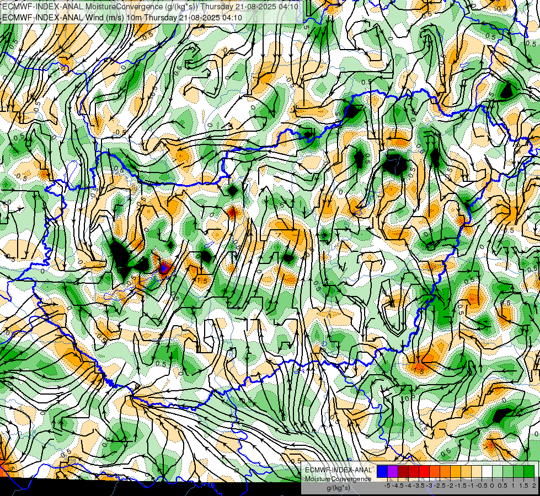
Task: Click the '-4.5' tick value on the legend
Action: (x=398, y=486)
